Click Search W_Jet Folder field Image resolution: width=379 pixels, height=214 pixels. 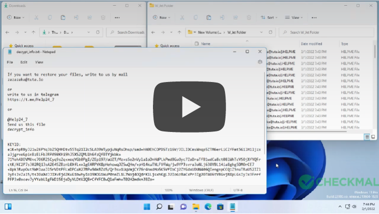326,32
